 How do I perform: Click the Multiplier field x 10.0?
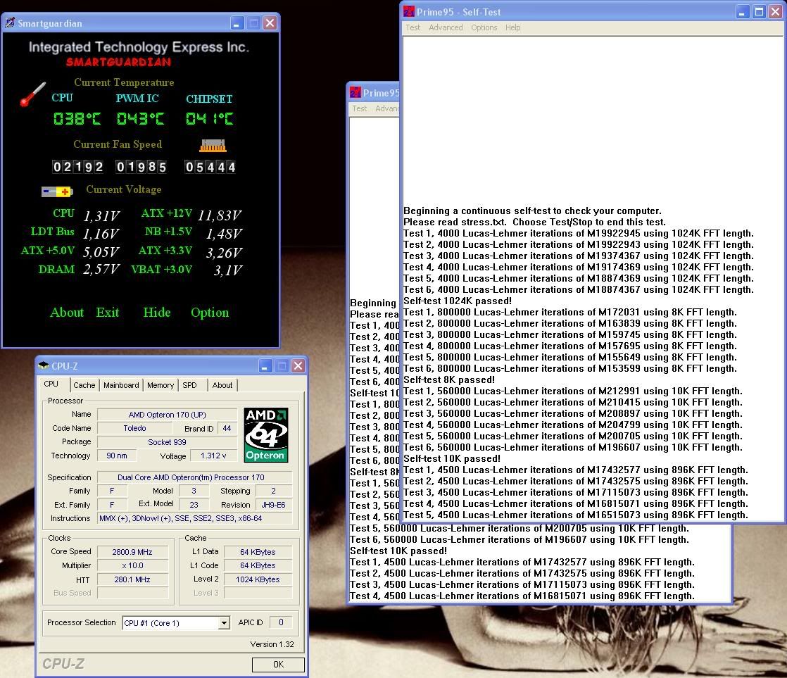132,565
